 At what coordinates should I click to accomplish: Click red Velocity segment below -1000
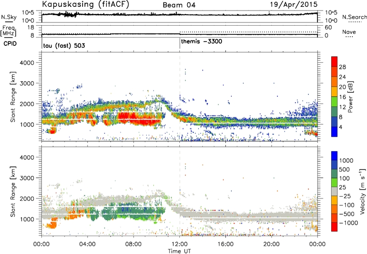click(x=334, y=227)
